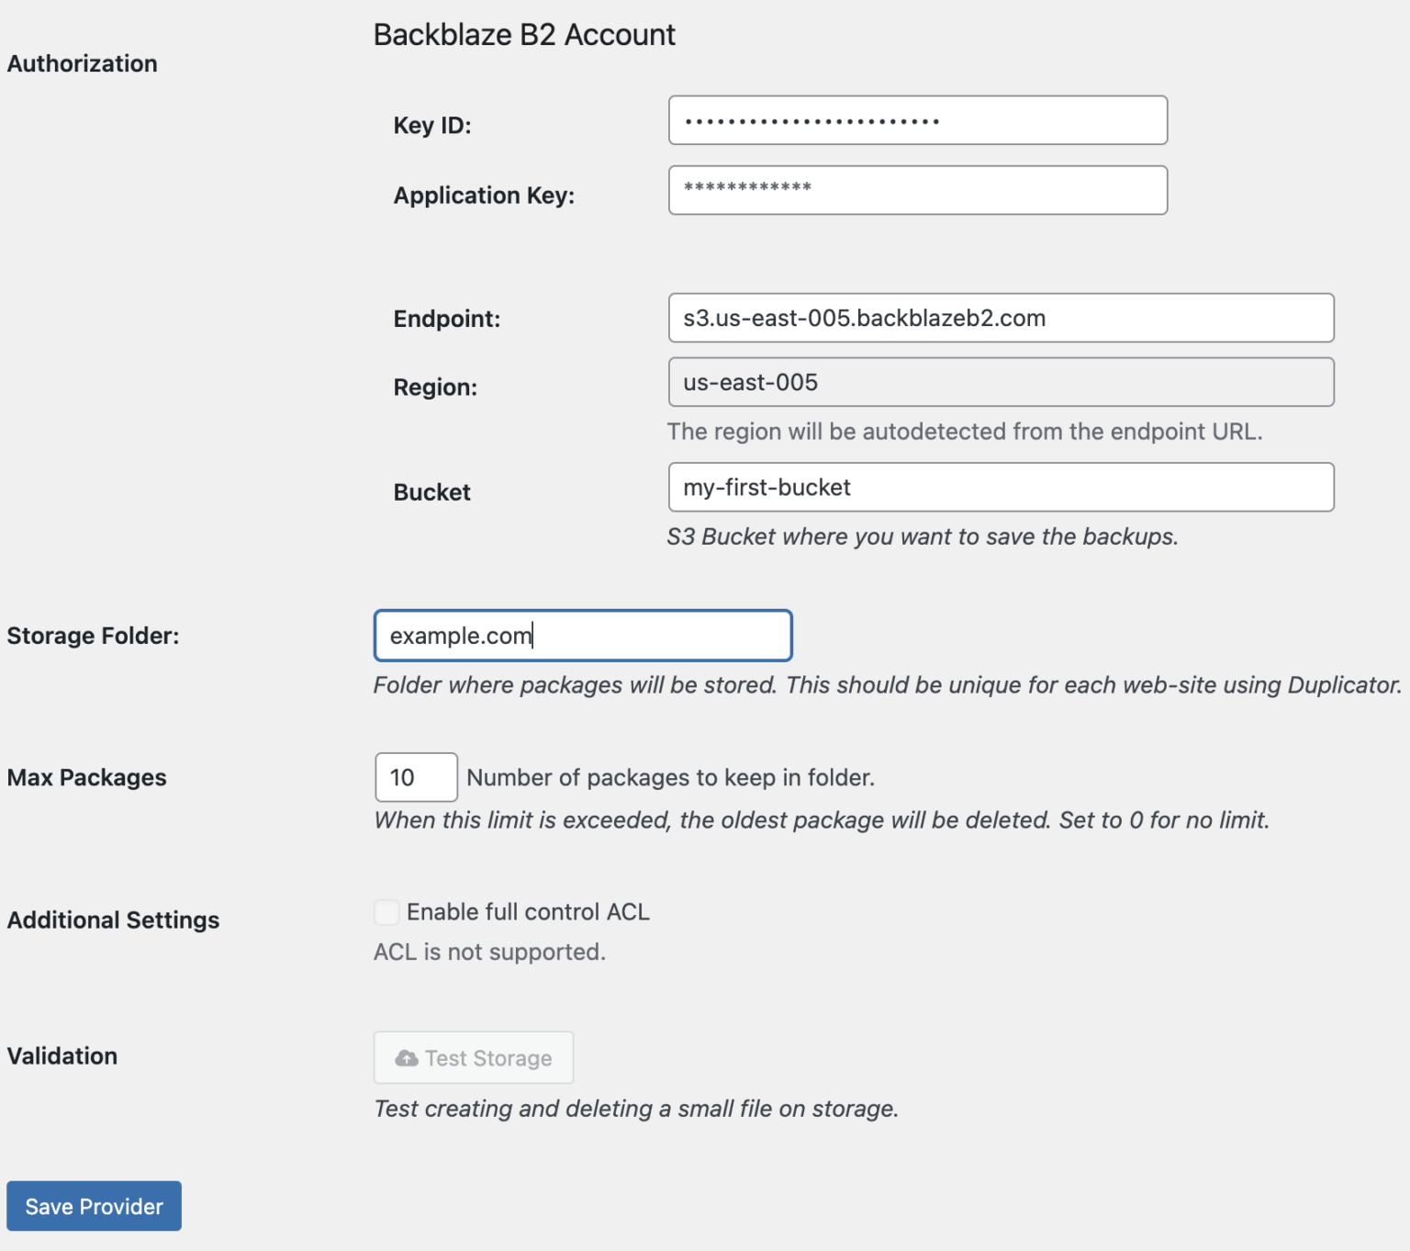
Task: Click the read-only Region field
Action: click(x=1000, y=382)
